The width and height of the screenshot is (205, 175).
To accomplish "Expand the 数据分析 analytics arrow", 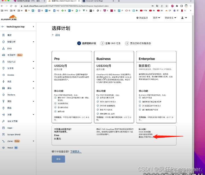I will [33, 42].
